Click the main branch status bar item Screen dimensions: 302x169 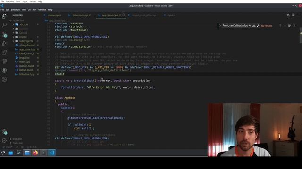(8, 147)
